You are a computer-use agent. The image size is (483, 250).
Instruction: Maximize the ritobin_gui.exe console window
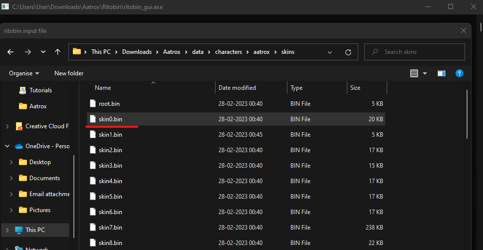[451, 6]
